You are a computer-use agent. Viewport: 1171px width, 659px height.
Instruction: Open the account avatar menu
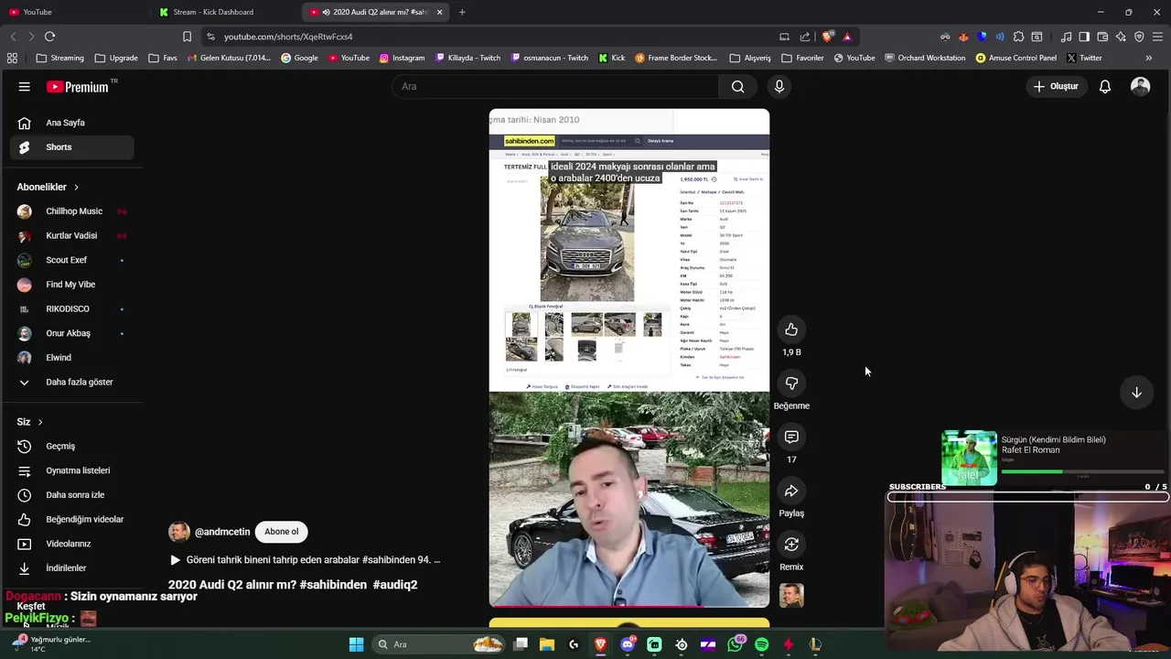click(1140, 86)
